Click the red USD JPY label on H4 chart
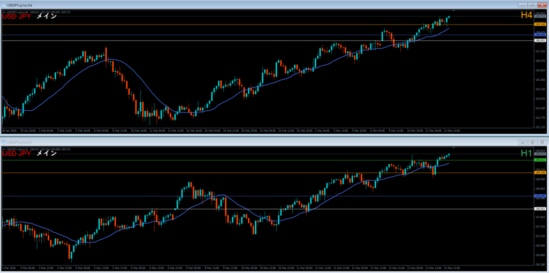Screen dimensions: 549x273 pyautogui.click(x=17, y=17)
